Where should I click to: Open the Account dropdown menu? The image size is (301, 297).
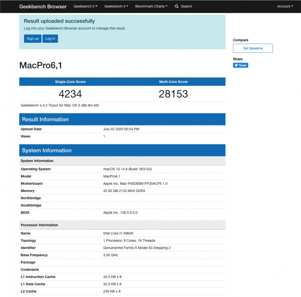point(285,6)
